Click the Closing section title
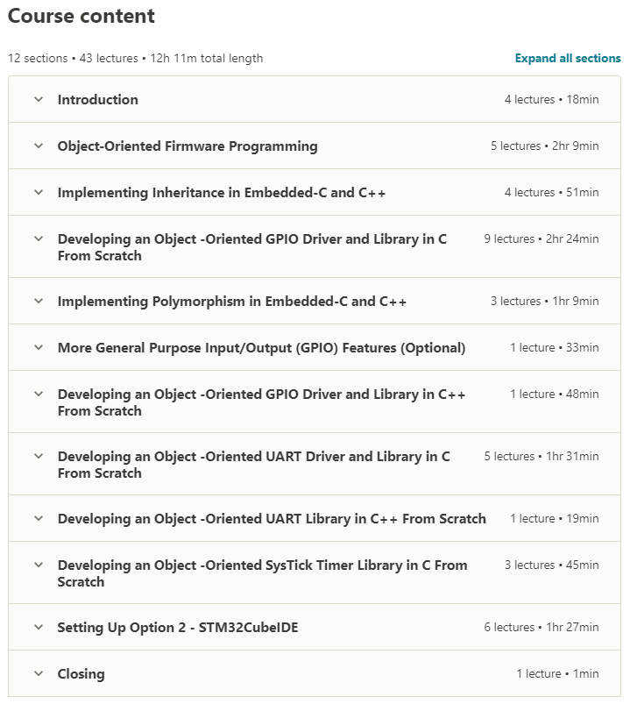630x704 pixels. click(81, 674)
